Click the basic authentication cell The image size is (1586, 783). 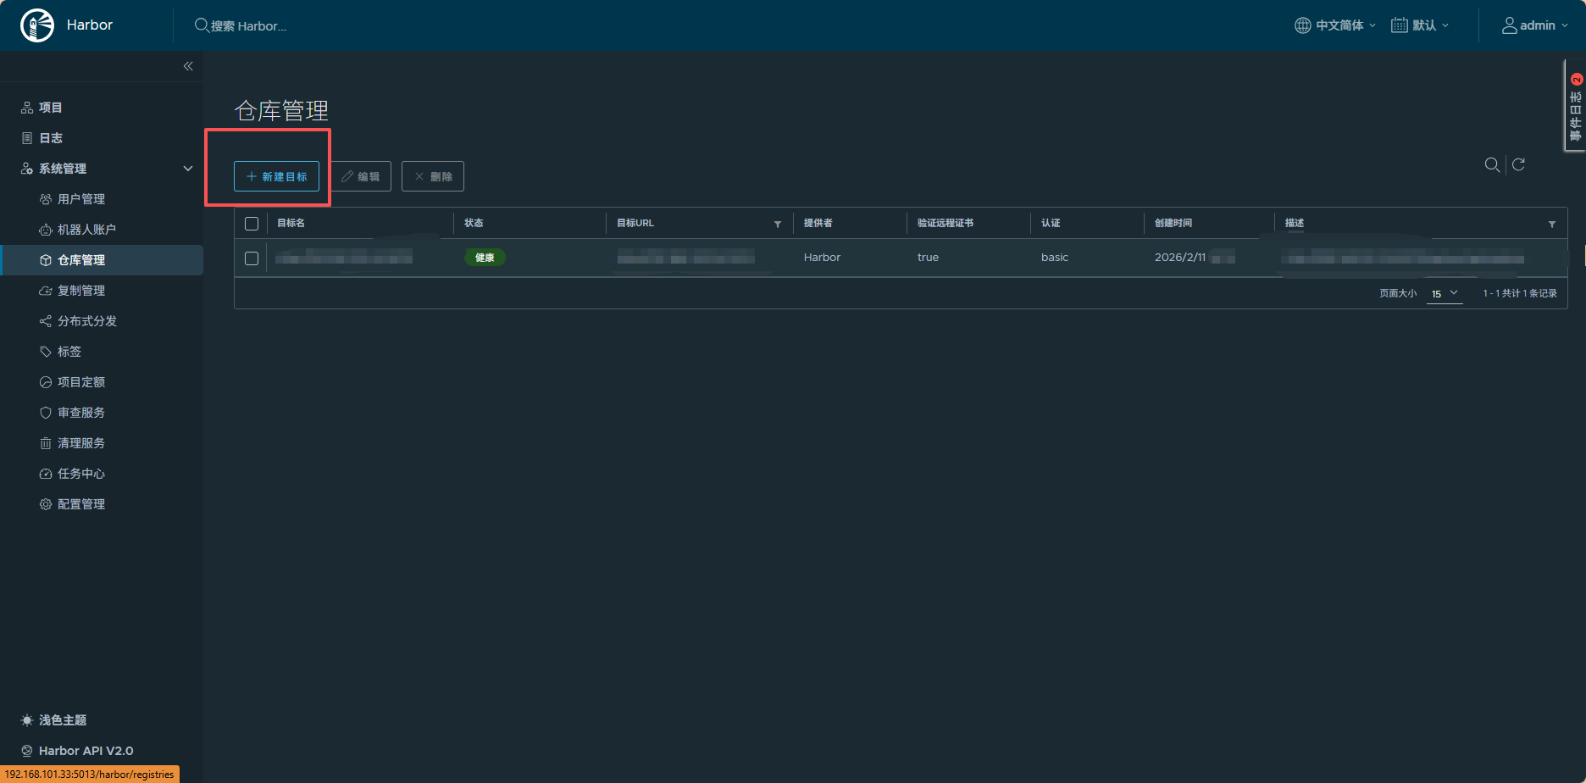pos(1055,258)
